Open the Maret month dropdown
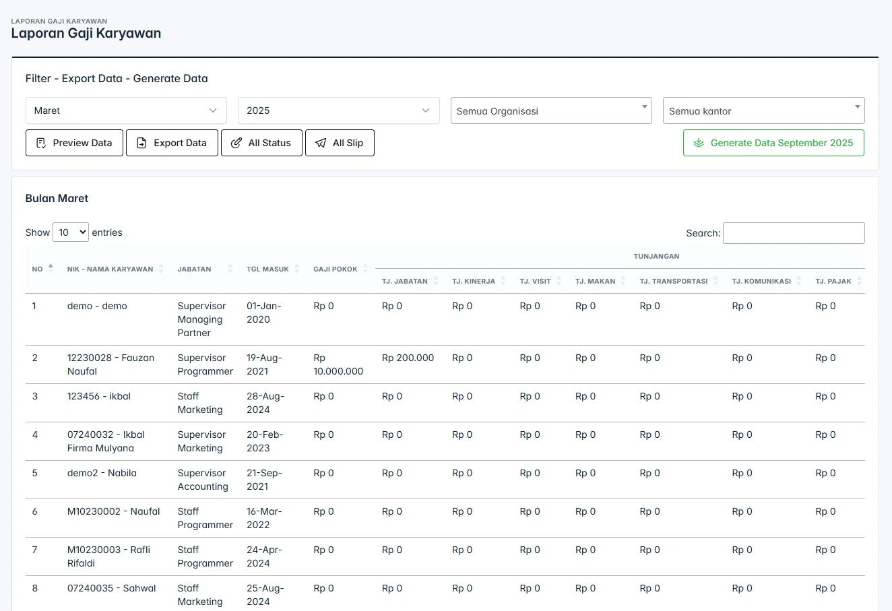 click(126, 110)
